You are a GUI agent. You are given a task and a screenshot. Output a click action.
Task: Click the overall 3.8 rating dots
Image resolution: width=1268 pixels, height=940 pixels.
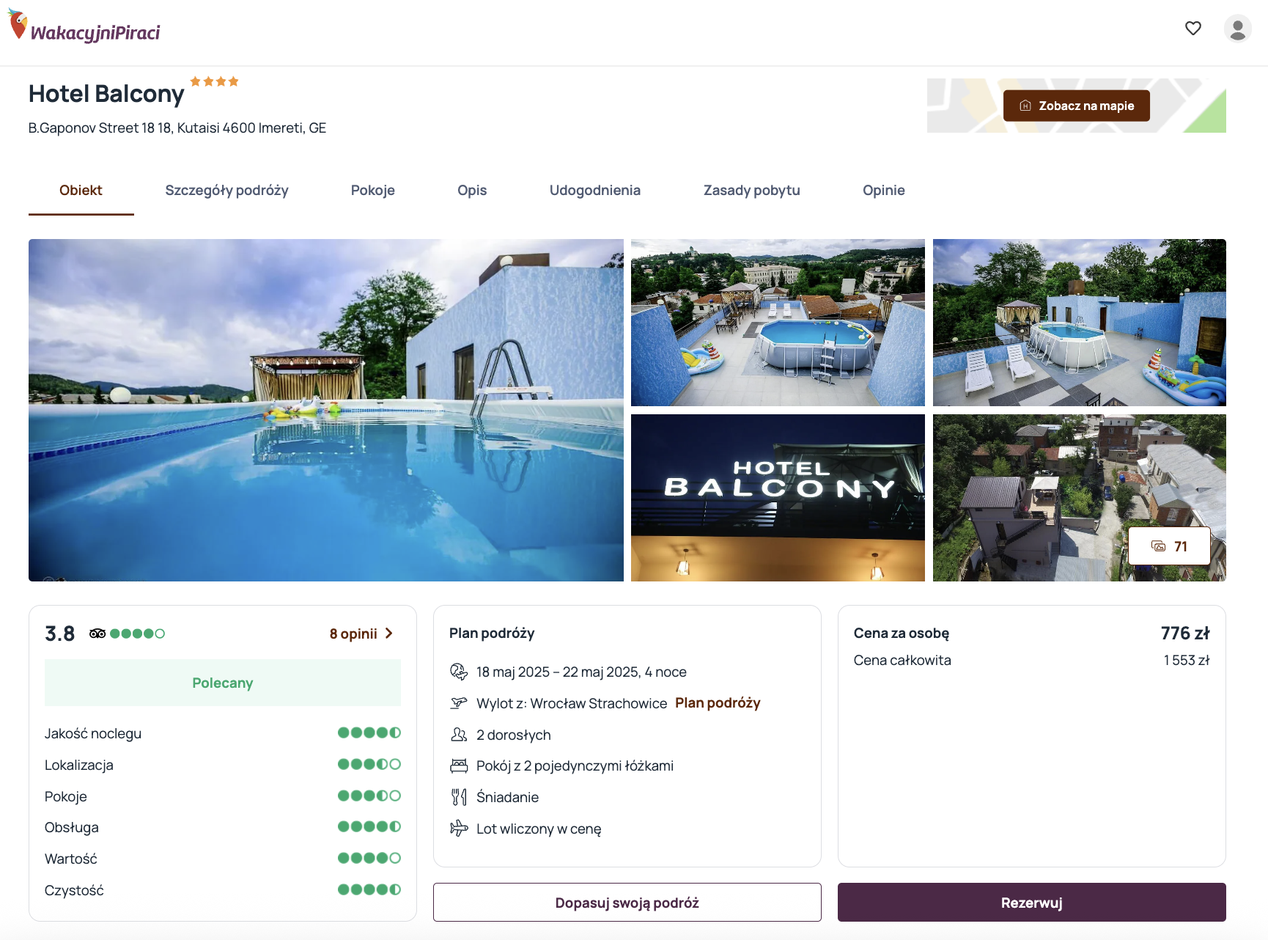click(x=137, y=634)
